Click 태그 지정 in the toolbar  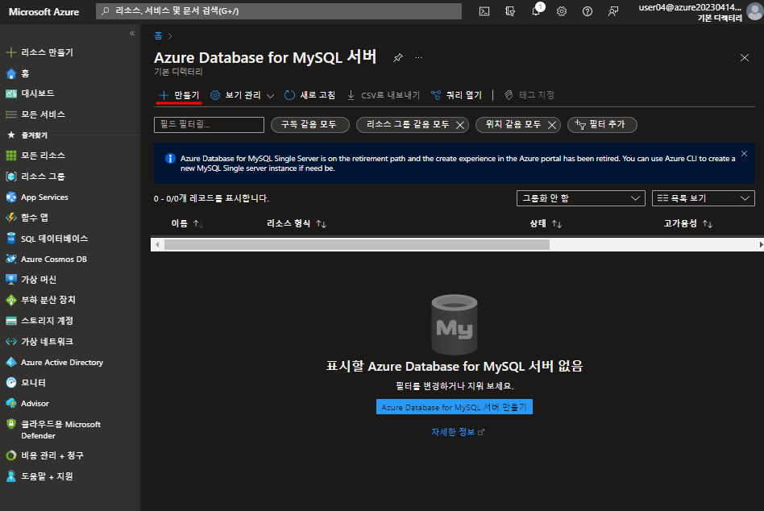point(529,95)
